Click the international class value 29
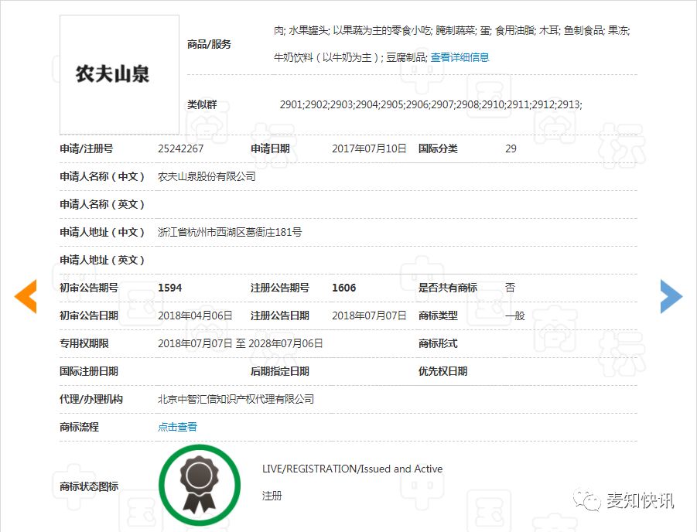This screenshot has height=532, width=697. coord(511,148)
